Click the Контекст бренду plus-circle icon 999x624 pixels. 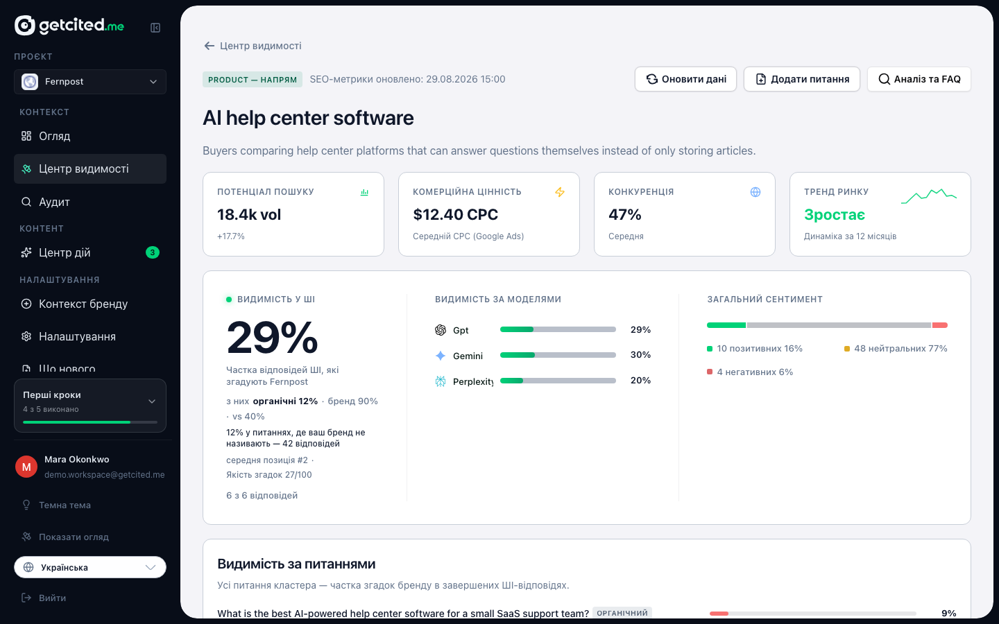[26, 304]
